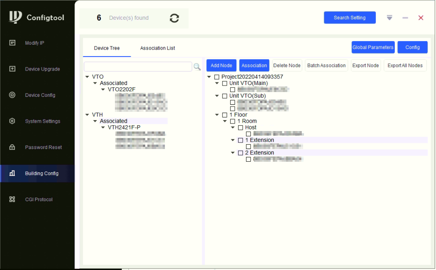436x270 pixels.
Task: Check the Project20220414093357 checkbox
Action: point(217,77)
